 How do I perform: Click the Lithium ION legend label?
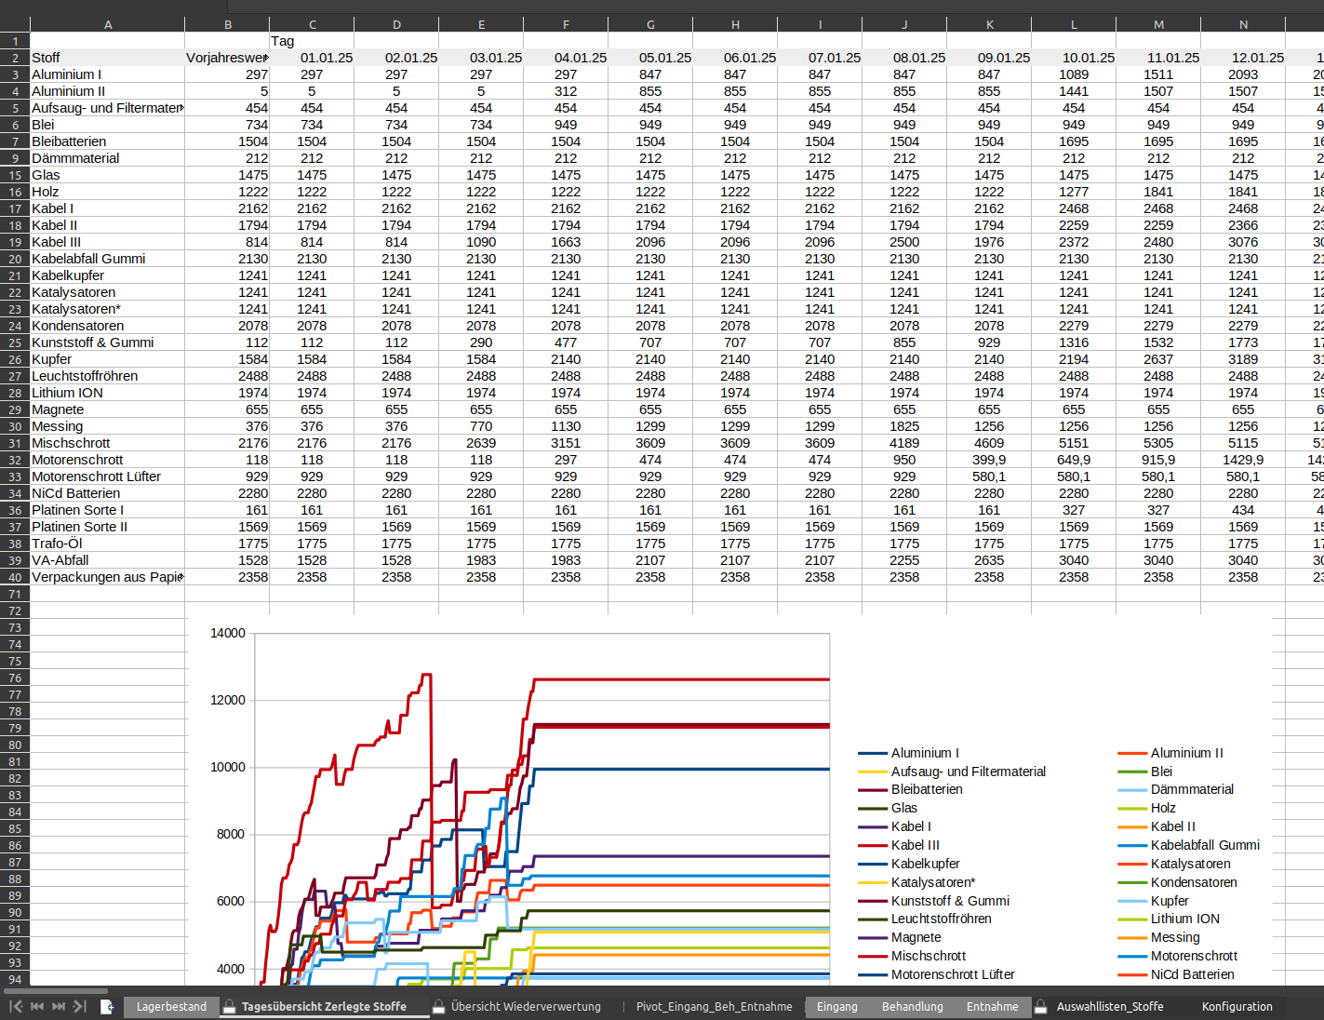click(x=1184, y=919)
